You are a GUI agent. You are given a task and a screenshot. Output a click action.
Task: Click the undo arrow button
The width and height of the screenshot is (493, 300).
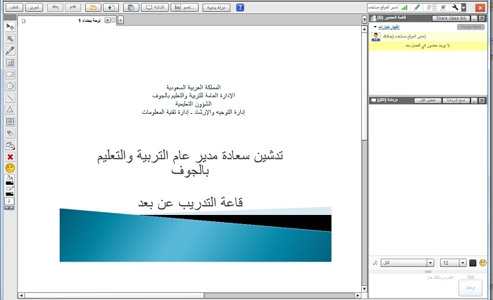pyautogui.click(x=56, y=7)
